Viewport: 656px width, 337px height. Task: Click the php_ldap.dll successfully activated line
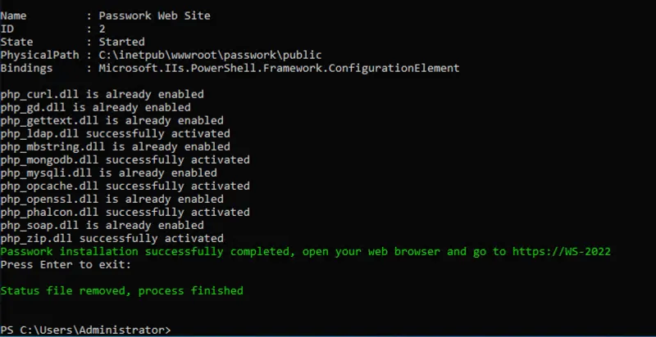coord(115,133)
